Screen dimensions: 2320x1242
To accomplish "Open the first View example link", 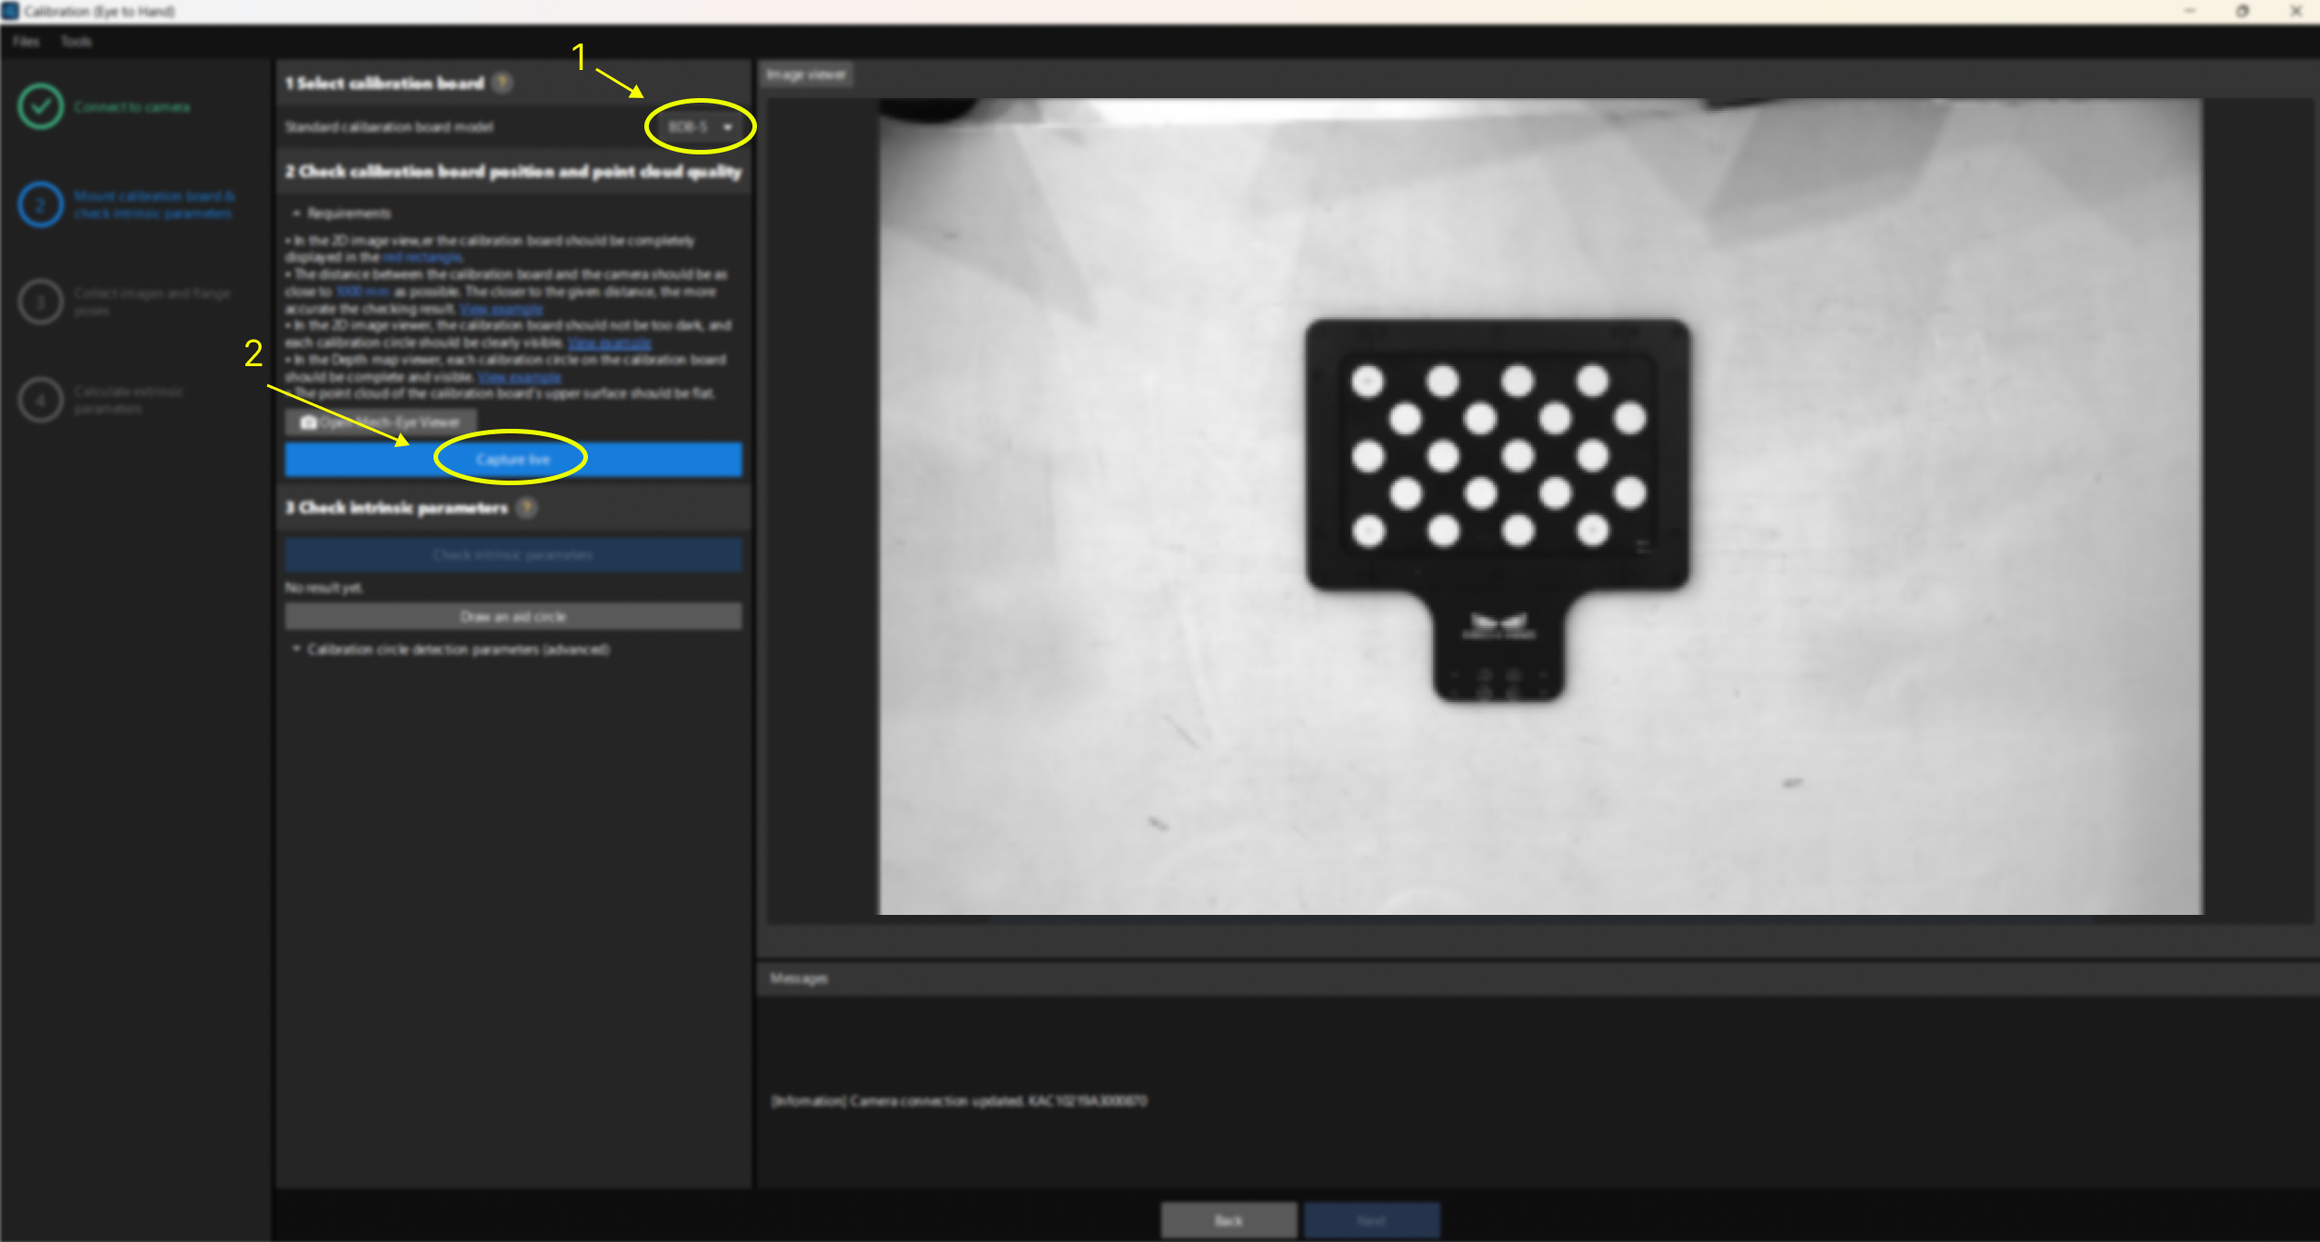I will coord(501,310).
